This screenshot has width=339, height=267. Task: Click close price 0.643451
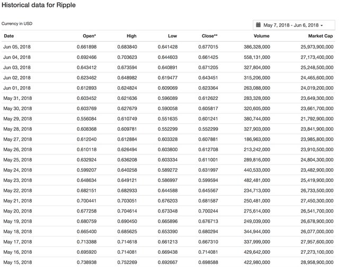coord(208,78)
